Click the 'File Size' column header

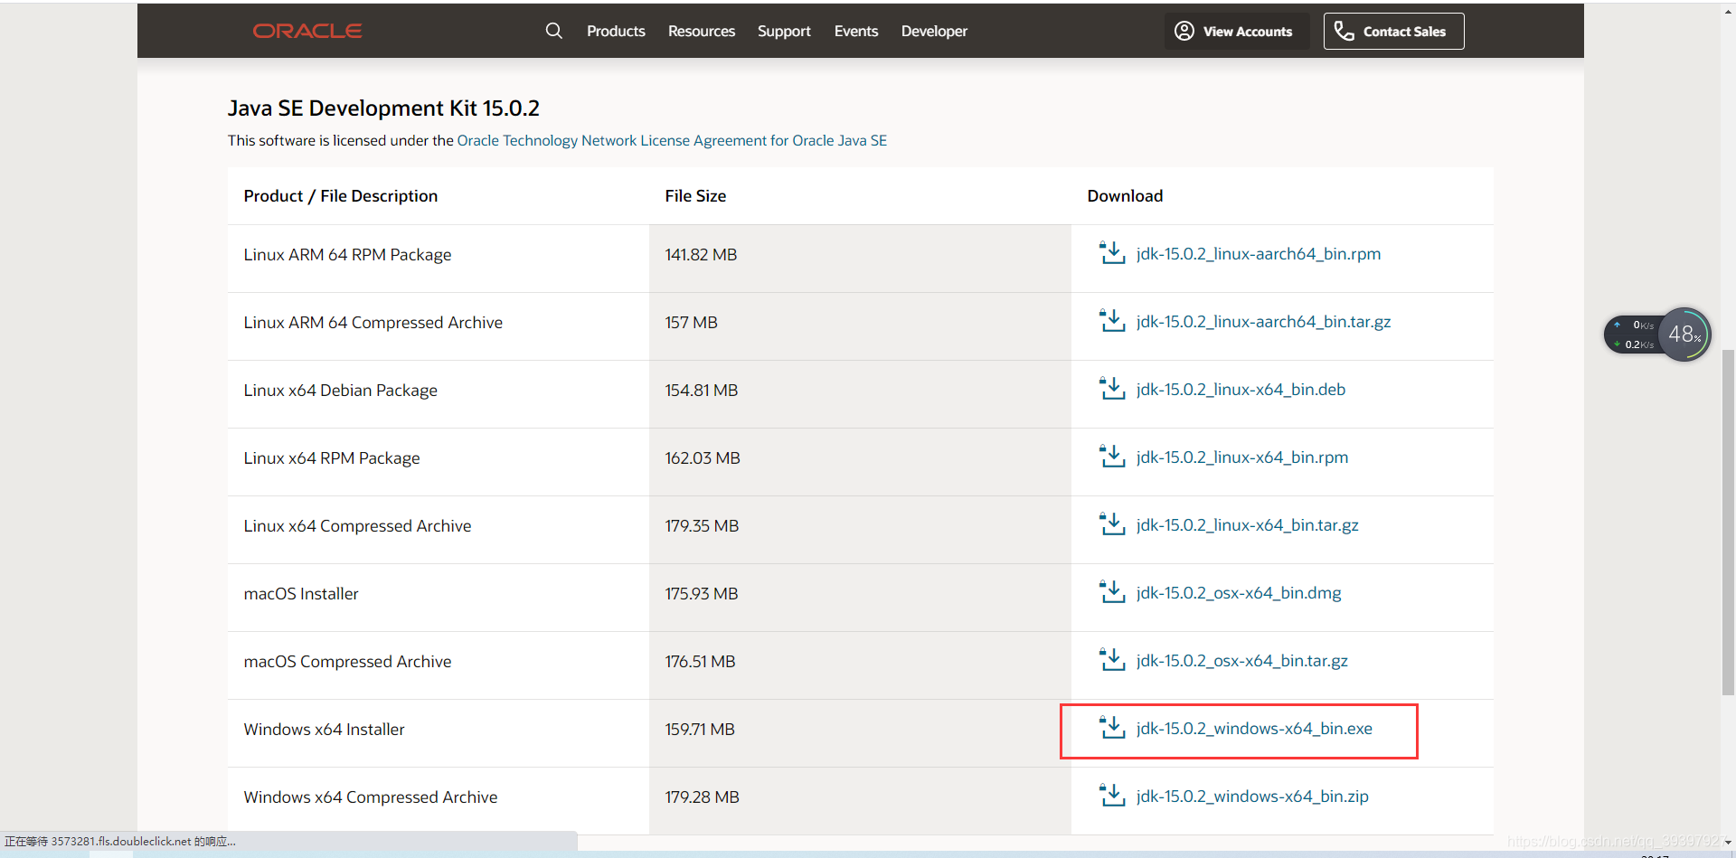(x=695, y=196)
